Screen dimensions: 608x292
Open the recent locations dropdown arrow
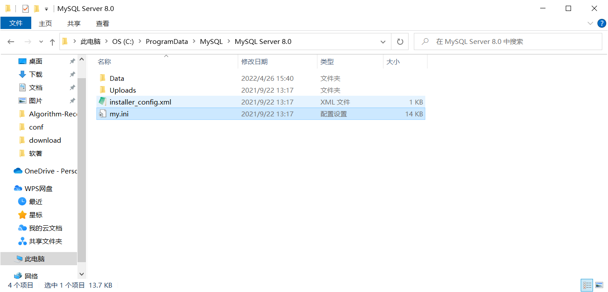click(x=41, y=42)
